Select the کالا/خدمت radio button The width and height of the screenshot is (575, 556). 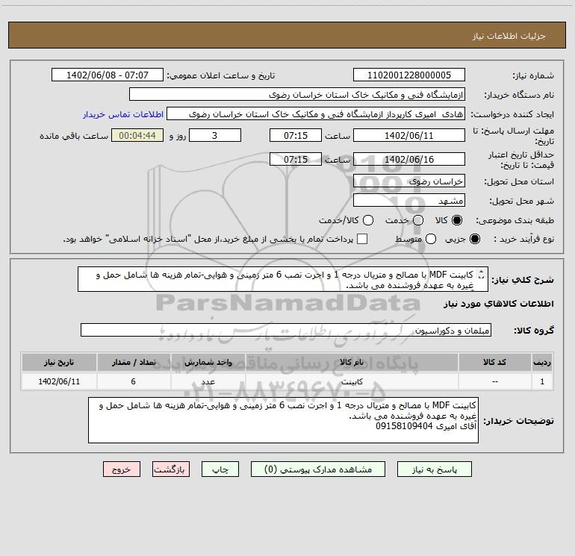click(368, 220)
